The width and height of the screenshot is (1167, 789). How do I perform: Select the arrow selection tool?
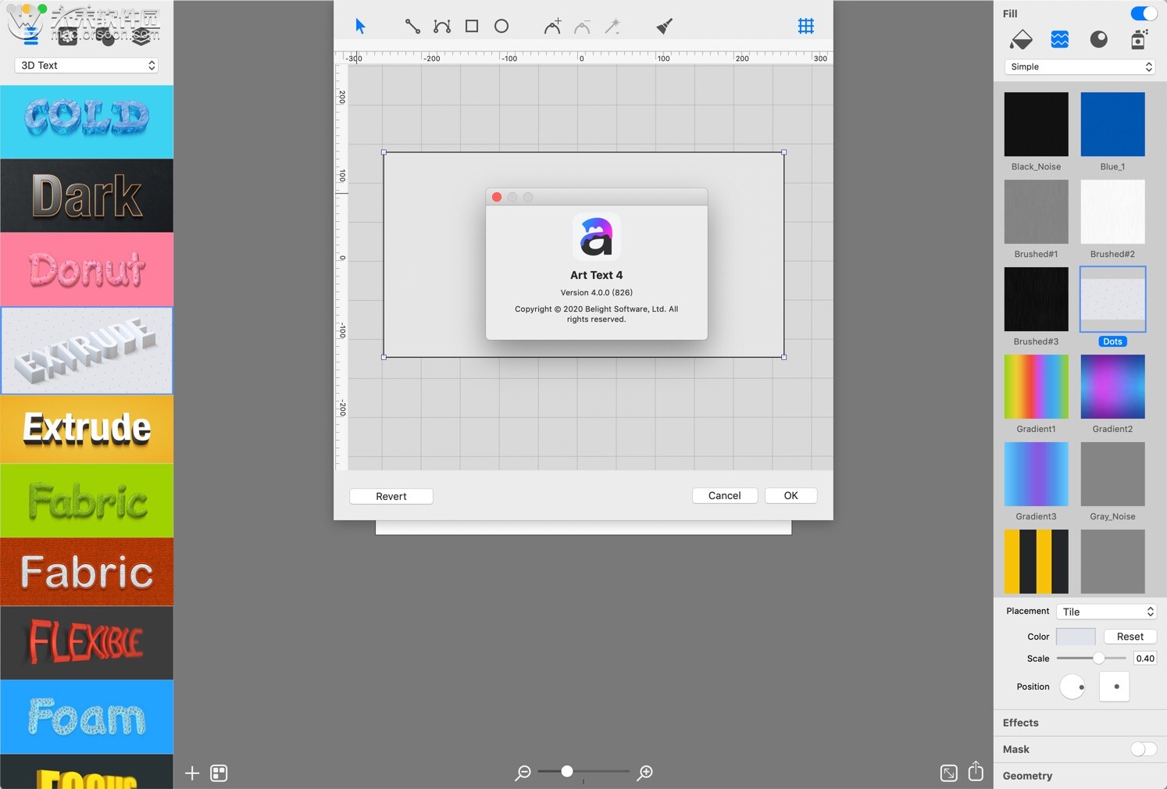click(x=360, y=27)
